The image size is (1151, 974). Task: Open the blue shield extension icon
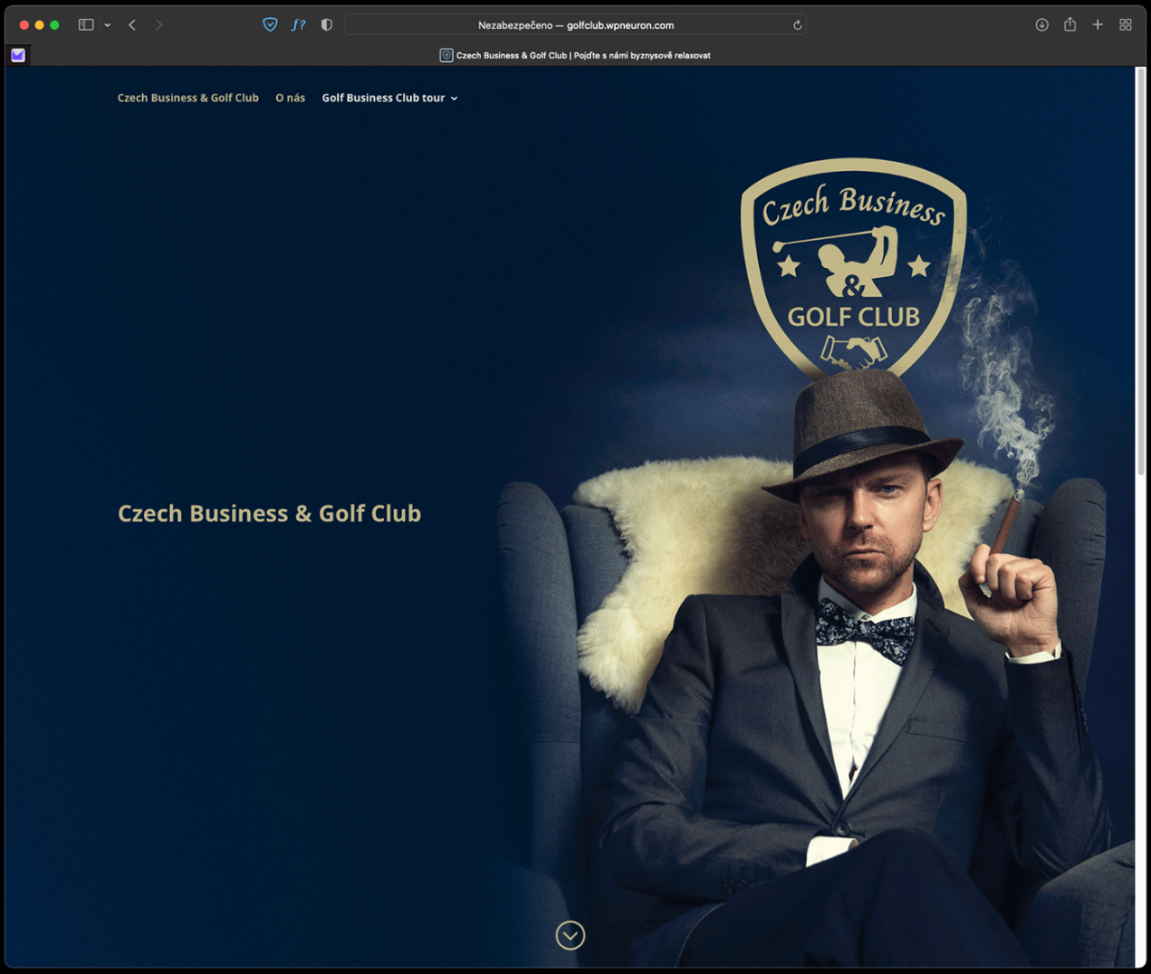click(270, 25)
